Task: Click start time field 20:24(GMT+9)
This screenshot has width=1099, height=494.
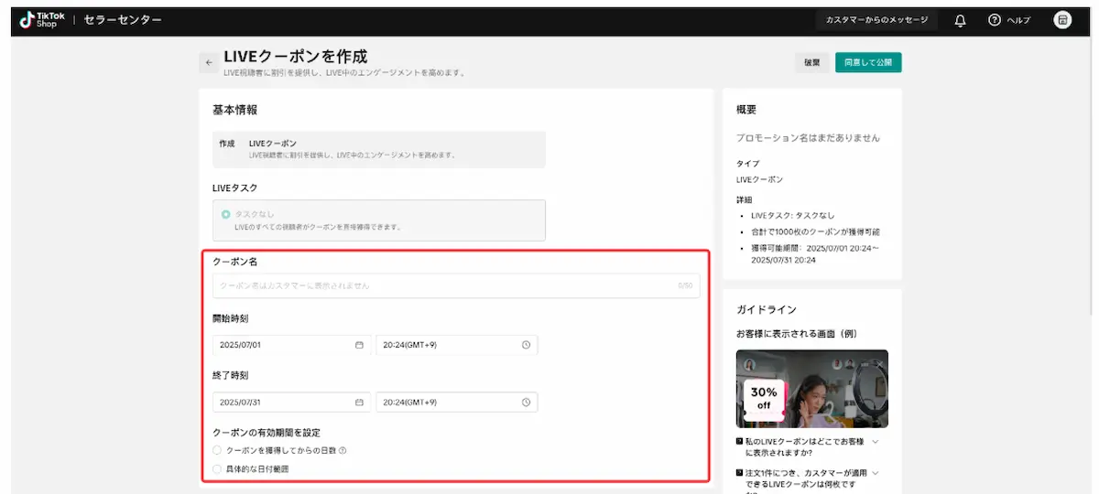Action: click(x=457, y=345)
